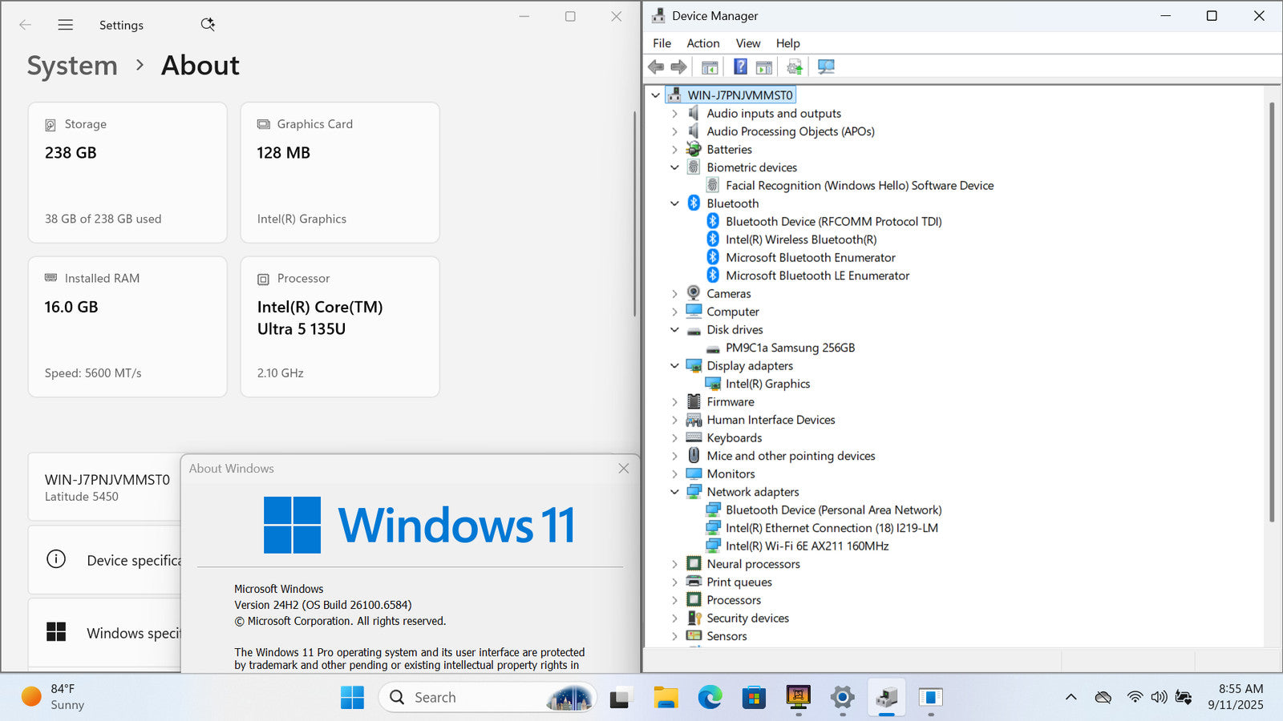
Task: Open the Windows Start button on taskbar
Action: (352, 698)
